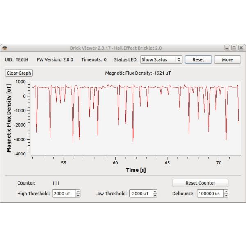Focus the Low Threshold input field
The width and height of the screenshot is (246, 246).
pos(141,194)
